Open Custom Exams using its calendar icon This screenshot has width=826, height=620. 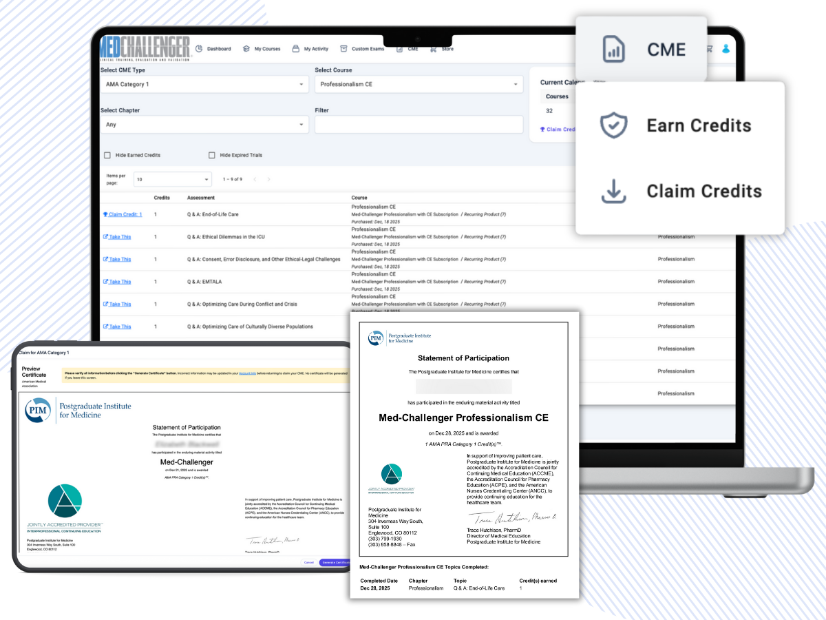[344, 48]
